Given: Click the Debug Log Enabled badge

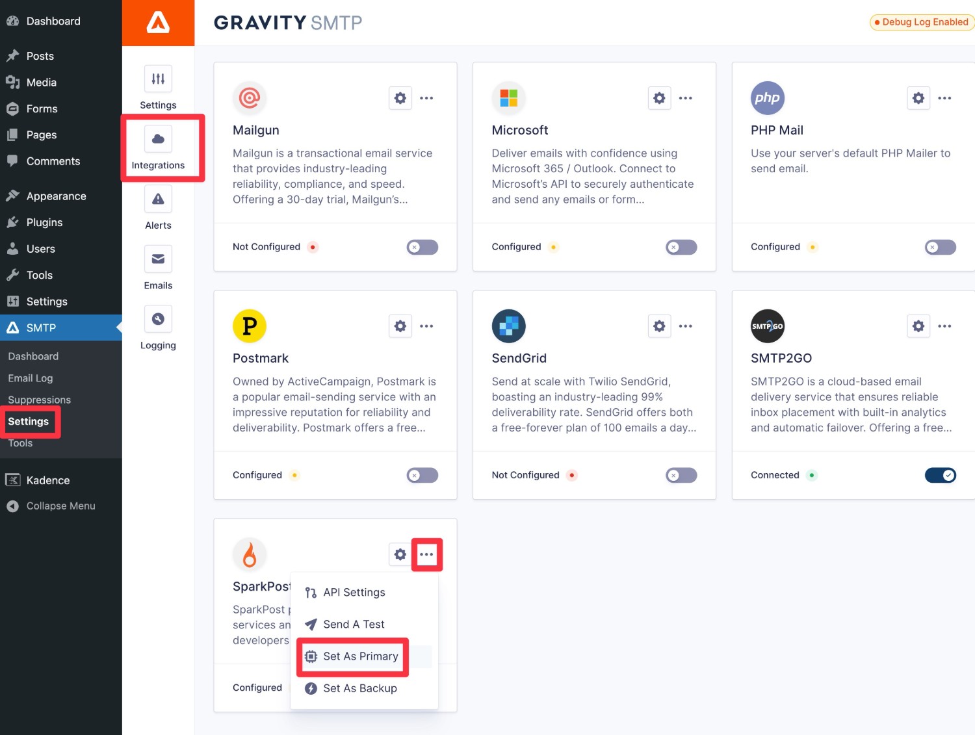Looking at the screenshot, I should pyautogui.click(x=922, y=22).
